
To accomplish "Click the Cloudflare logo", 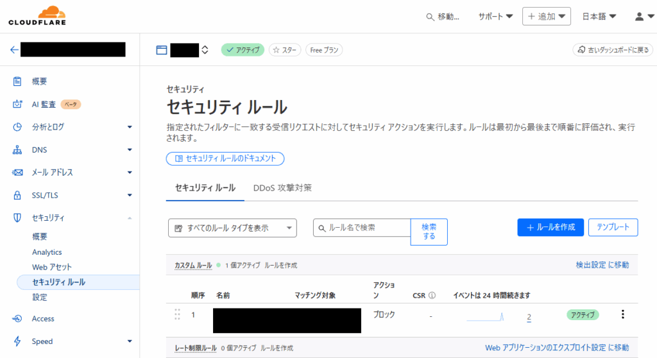I will [x=37, y=16].
